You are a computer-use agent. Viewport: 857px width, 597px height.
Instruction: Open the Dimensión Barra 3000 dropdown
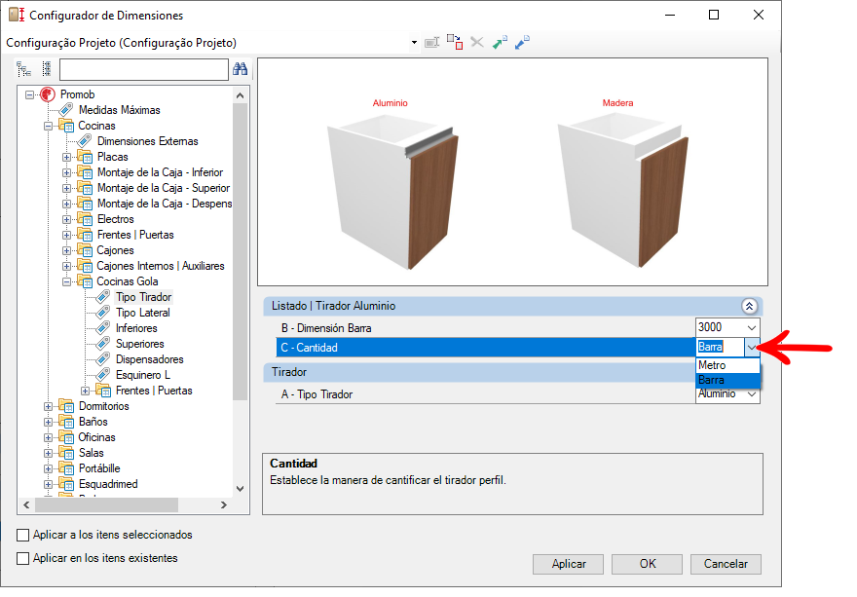(x=750, y=328)
